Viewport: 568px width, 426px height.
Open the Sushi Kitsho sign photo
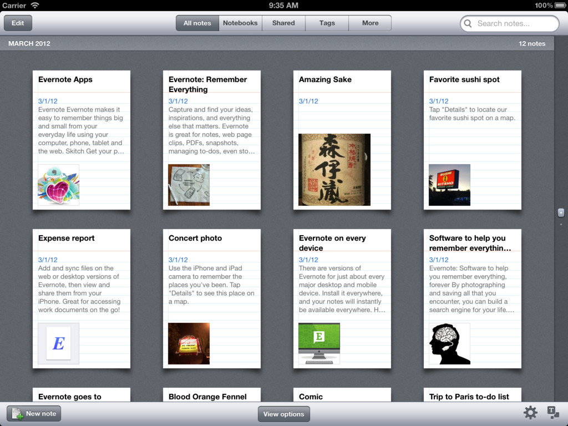[x=449, y=185]
